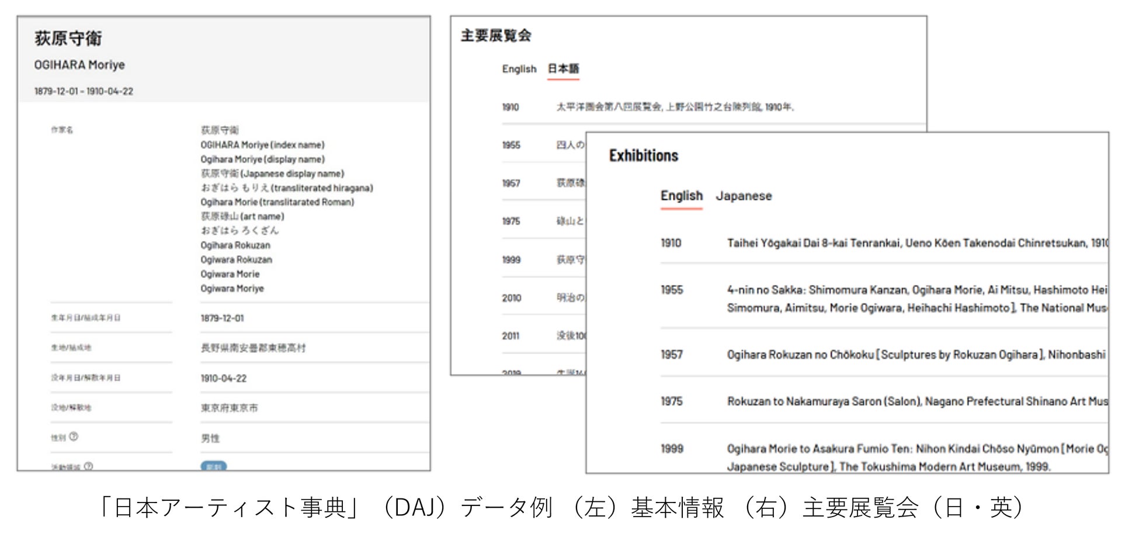Screen dimensions: 1139x537
Task: Click the year 1910 in the 主要展覧会 list
Action: coord(511,107)
